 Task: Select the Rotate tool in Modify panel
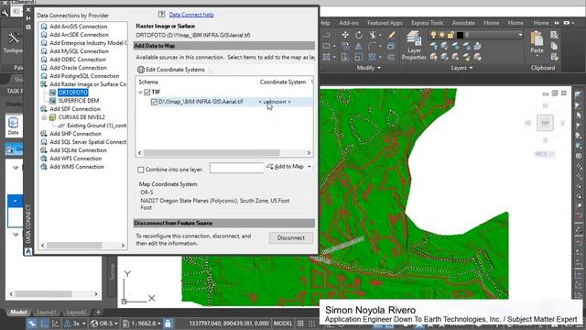pyautogui.click(x=359, y=35)
